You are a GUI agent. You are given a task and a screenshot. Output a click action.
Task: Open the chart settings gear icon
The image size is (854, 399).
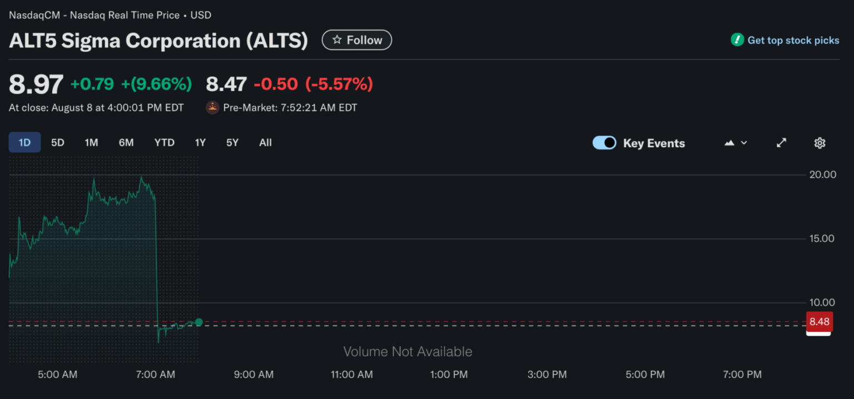click(x=820, y=143)
